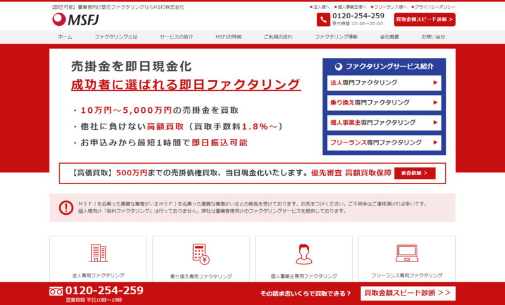
Task: Click the 売掛金を即日現金化 heading
Action: pyautogui.click(x=131, y=67)
